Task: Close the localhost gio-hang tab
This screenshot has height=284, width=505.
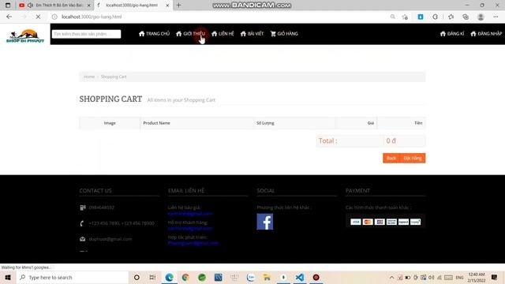Action: 167,6
